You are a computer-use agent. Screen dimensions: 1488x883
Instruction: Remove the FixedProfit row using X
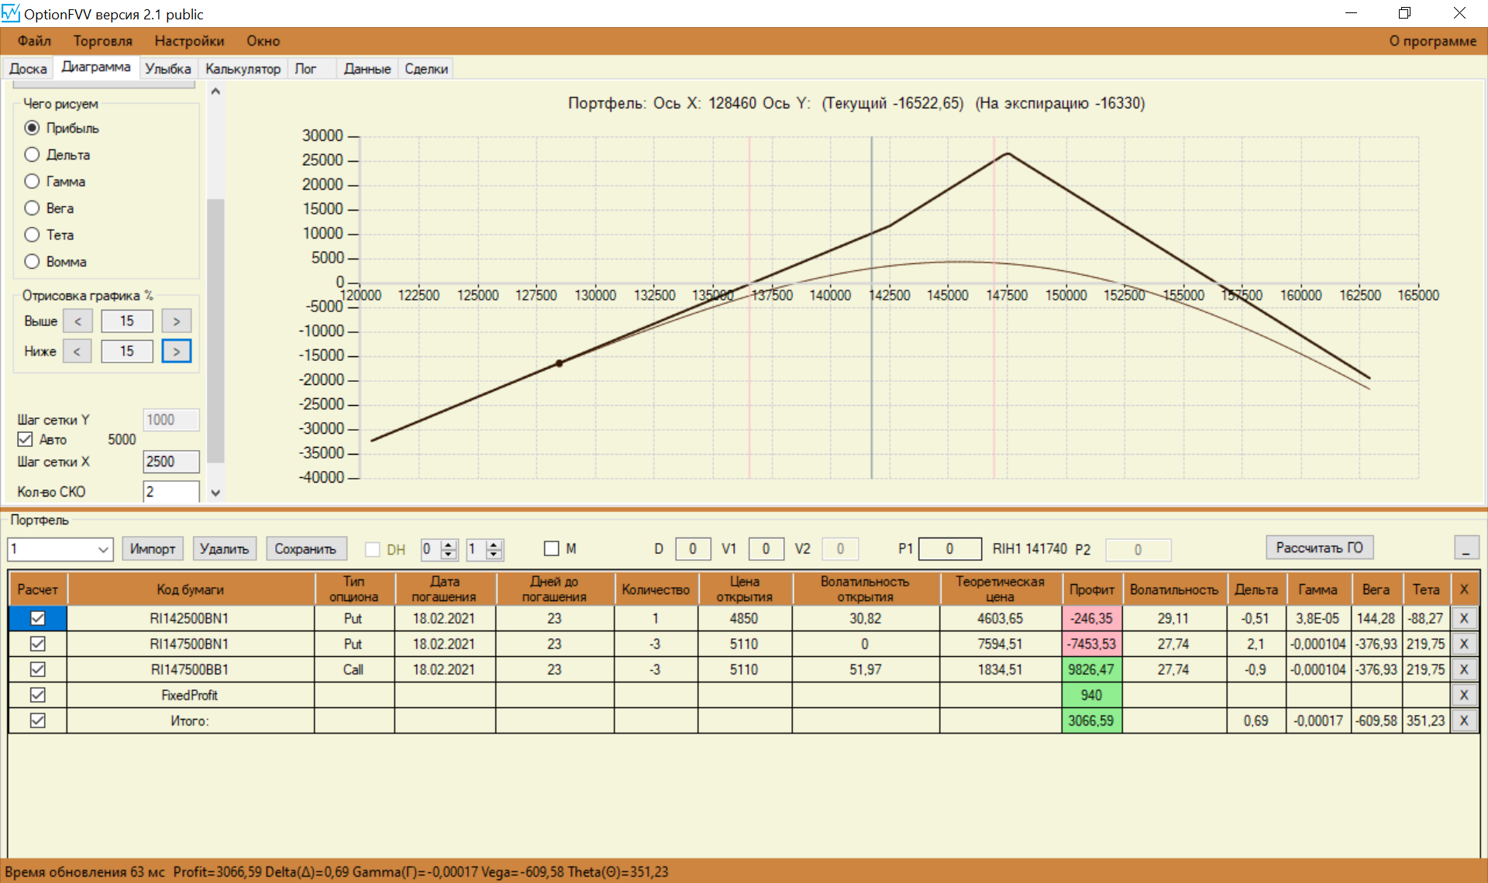(1463, 695)
